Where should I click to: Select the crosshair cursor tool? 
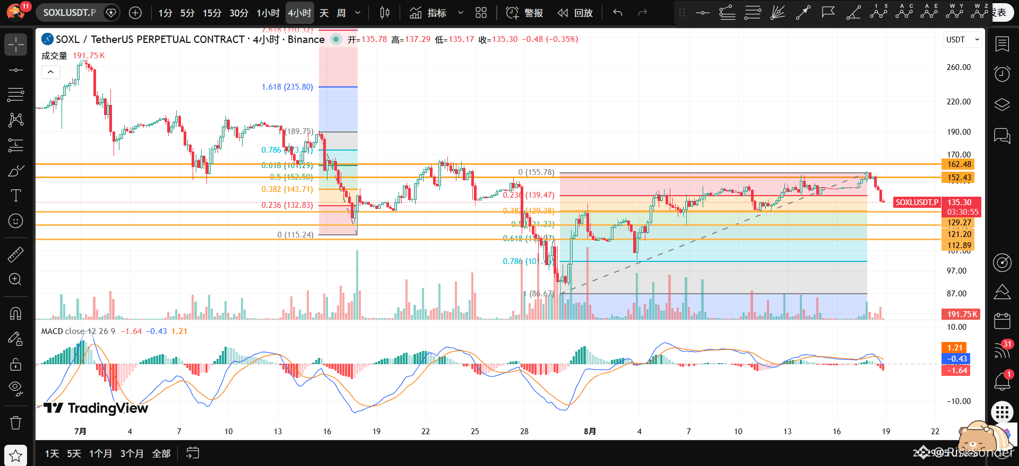(16, 45)
